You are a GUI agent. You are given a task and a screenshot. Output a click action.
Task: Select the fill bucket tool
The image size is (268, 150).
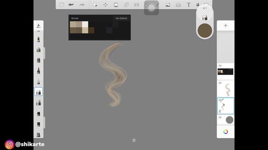point(116,5)
